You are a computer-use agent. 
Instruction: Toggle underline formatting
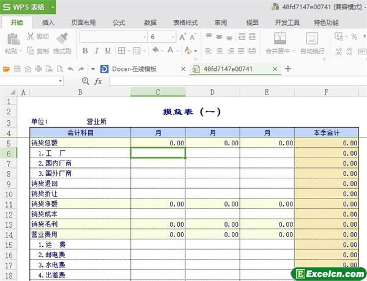pyautogui.click(x=108, y=51)
